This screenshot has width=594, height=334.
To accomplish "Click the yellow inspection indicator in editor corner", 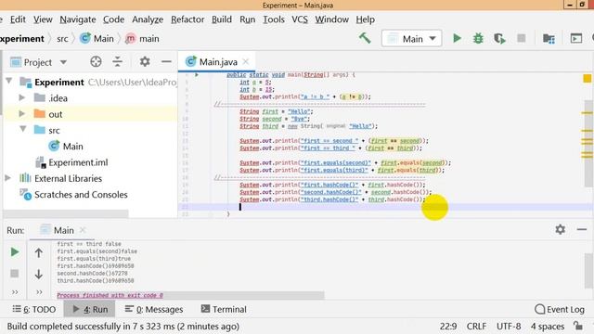I will (x=588, y=78).
